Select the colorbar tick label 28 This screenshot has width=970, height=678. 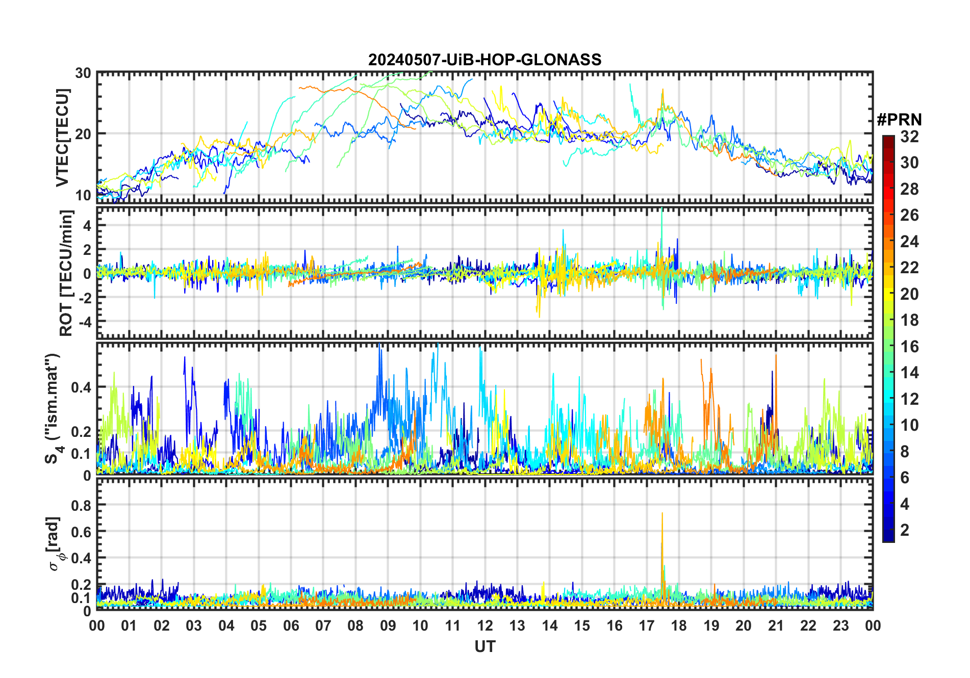(909, 189)
